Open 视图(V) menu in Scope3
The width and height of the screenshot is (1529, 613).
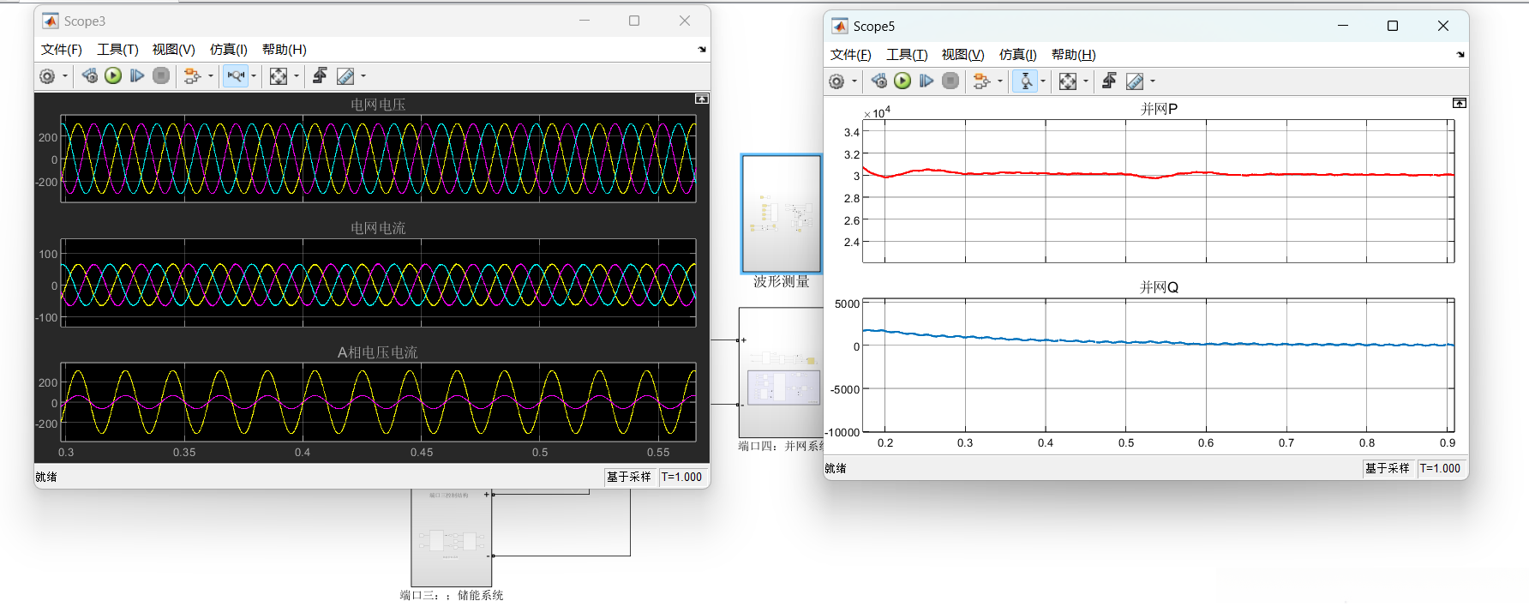pyautogui.click(x=173, y=50)
